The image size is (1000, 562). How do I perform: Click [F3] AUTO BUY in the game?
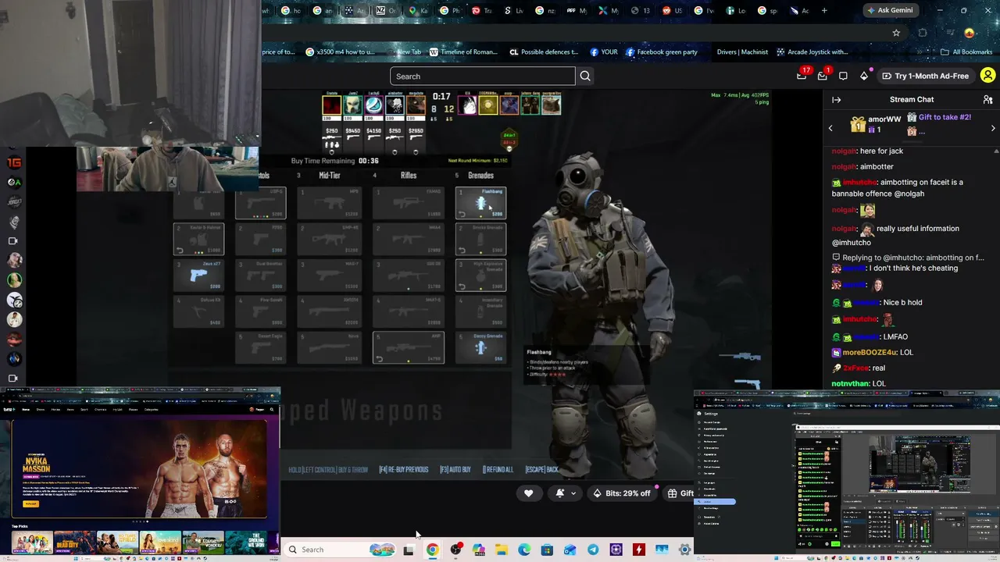tap(455, 470)
